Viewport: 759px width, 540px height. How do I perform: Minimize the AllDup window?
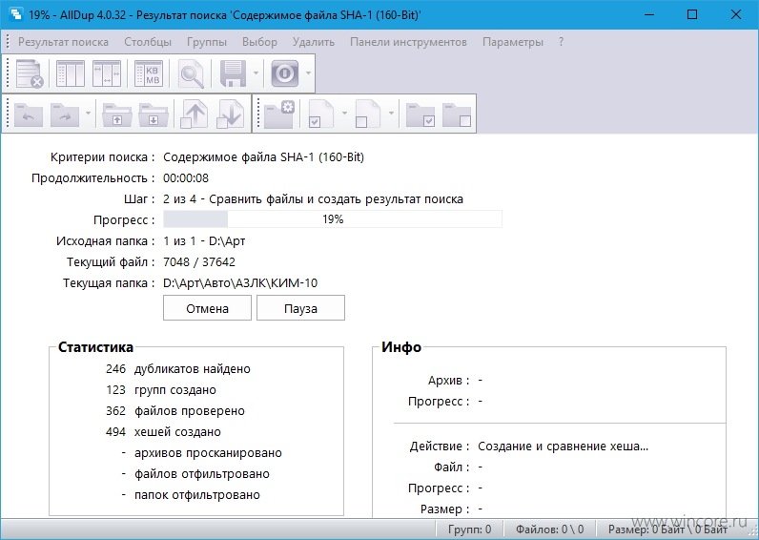coord(649,14)
